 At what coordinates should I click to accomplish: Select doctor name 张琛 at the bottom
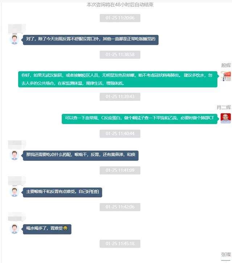point(226,254)
